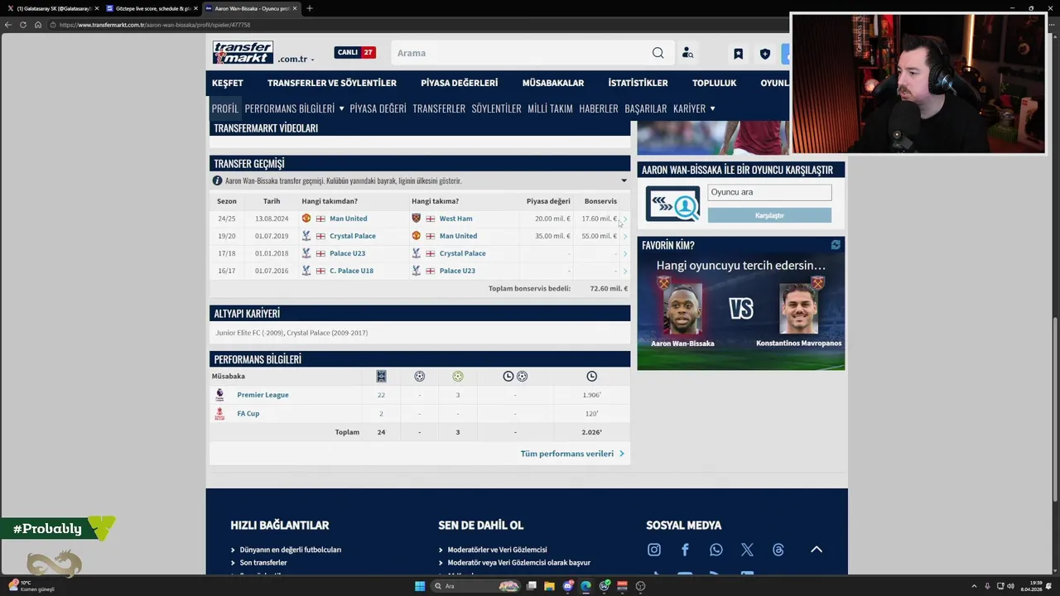
Task: Click the bookmark watchlist icon
Action: [x=738, y=54]
